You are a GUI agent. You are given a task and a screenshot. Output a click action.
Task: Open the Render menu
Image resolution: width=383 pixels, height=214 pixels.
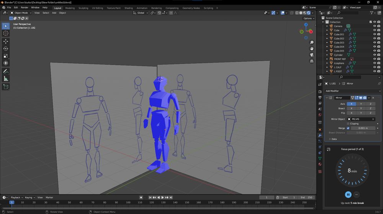coord(25,7)
